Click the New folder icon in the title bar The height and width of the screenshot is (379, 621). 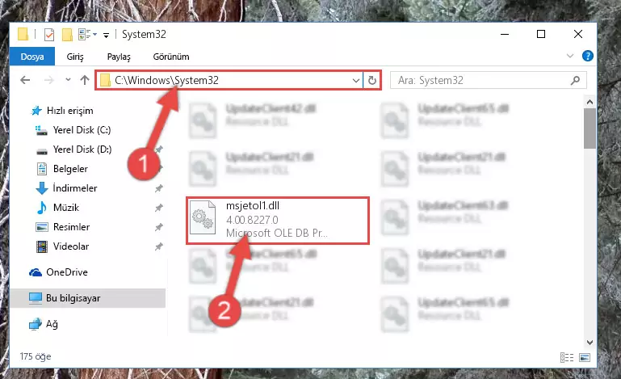click(67, 35)
